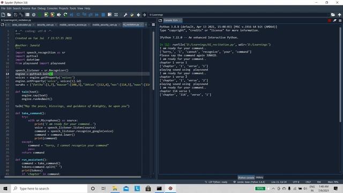Run current cell
343x193 pixels.
[x=46, y=14]
